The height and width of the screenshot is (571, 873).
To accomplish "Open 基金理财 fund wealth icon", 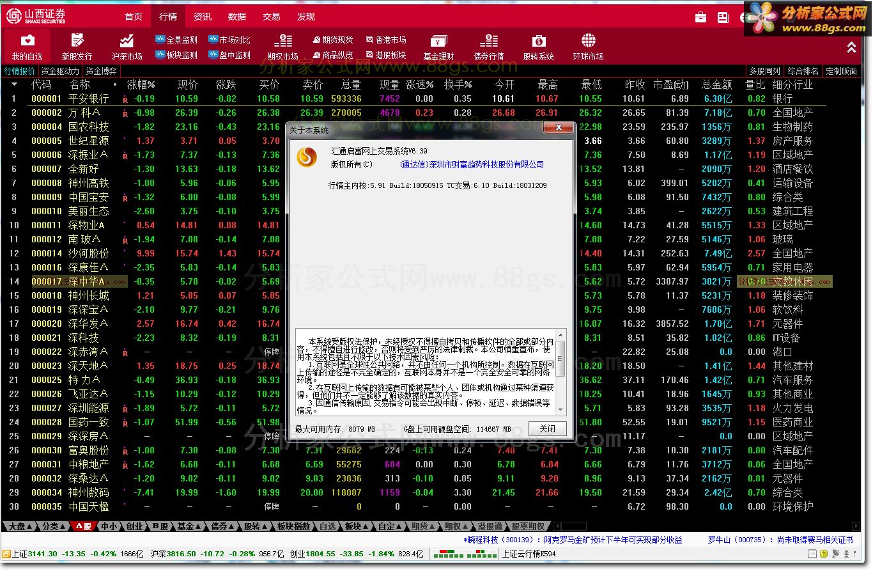I will (439, 47).
